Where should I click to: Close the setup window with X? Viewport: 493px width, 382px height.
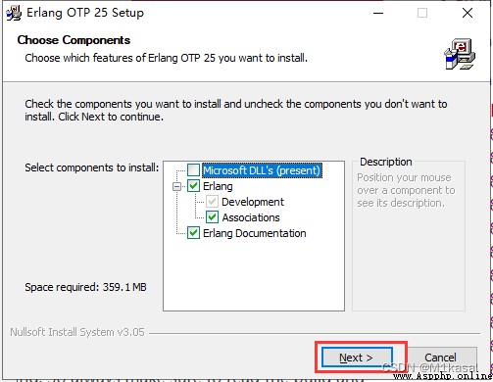pyautogui.click(x=468, y=13)
